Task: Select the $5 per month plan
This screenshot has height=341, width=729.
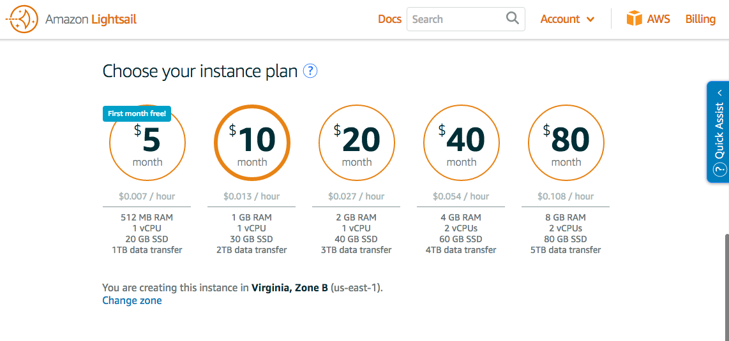Action: [x=147, y=143]
